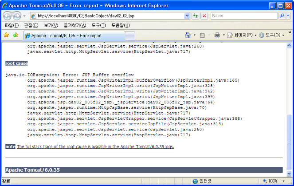Click the scrollbar down arrow

pyautogui.click(x=289, y=174)
